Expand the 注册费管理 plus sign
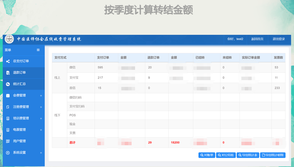The height and width of the screenshot is (167, 294). pos(41,107)
